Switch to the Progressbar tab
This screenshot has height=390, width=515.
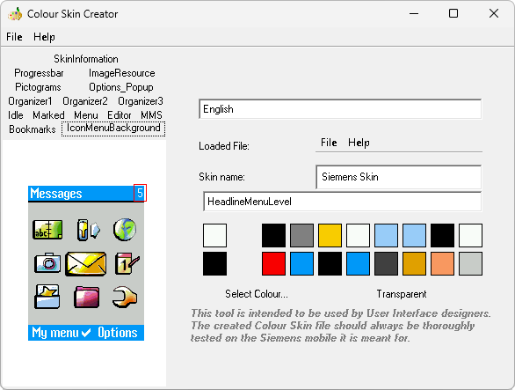coord(39,73)
